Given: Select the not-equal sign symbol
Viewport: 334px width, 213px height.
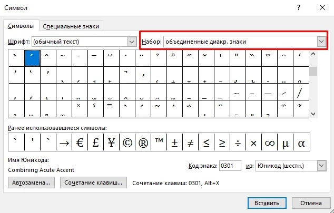Looking at the screenshot, I should pyautogui.click(x=190, y=143).
